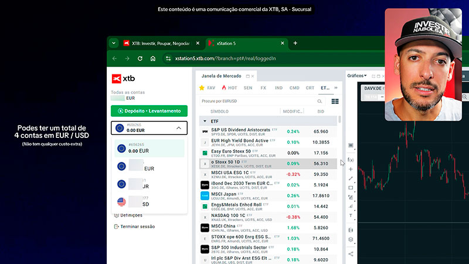This screenshot has width=469, height=264.
Task: Maximize the Janela de Mercado panel
Action: [247, 76]
